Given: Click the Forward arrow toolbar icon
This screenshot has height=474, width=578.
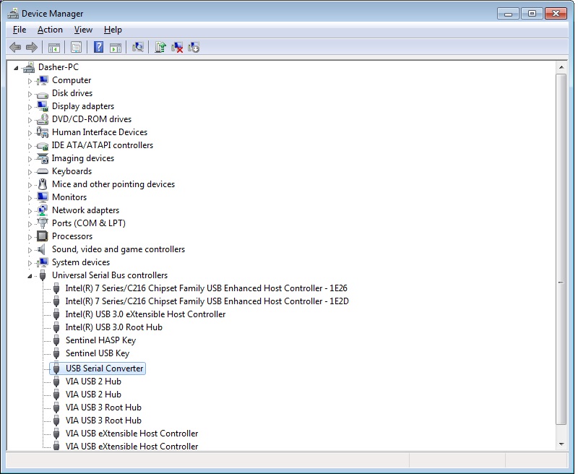Looking at the screenshot, I should coord(32,47).
